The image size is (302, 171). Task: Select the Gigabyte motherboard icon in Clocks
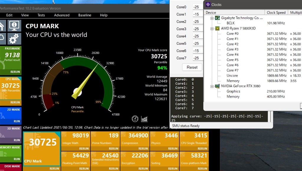pyautogui.click(x=217, y=18)
